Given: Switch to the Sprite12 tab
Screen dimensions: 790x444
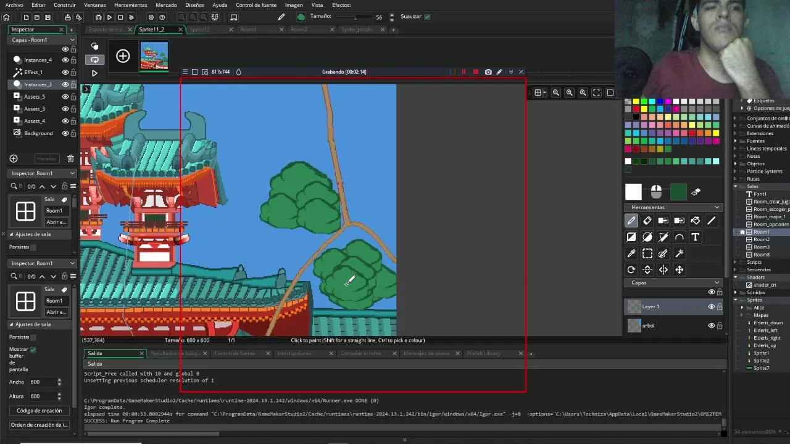Looking at the screenshot, I should pos(200,29).
